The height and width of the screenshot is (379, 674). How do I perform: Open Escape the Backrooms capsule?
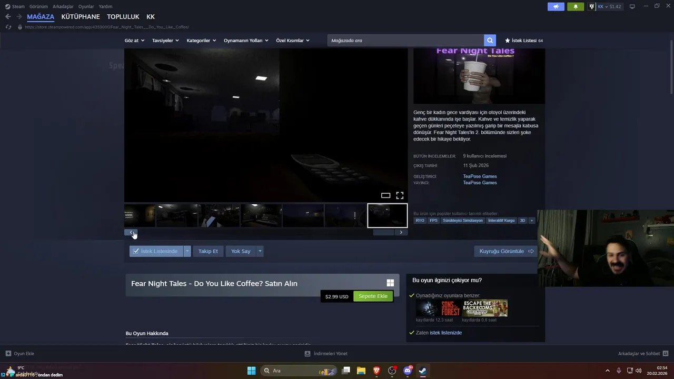tap(485, 308)
